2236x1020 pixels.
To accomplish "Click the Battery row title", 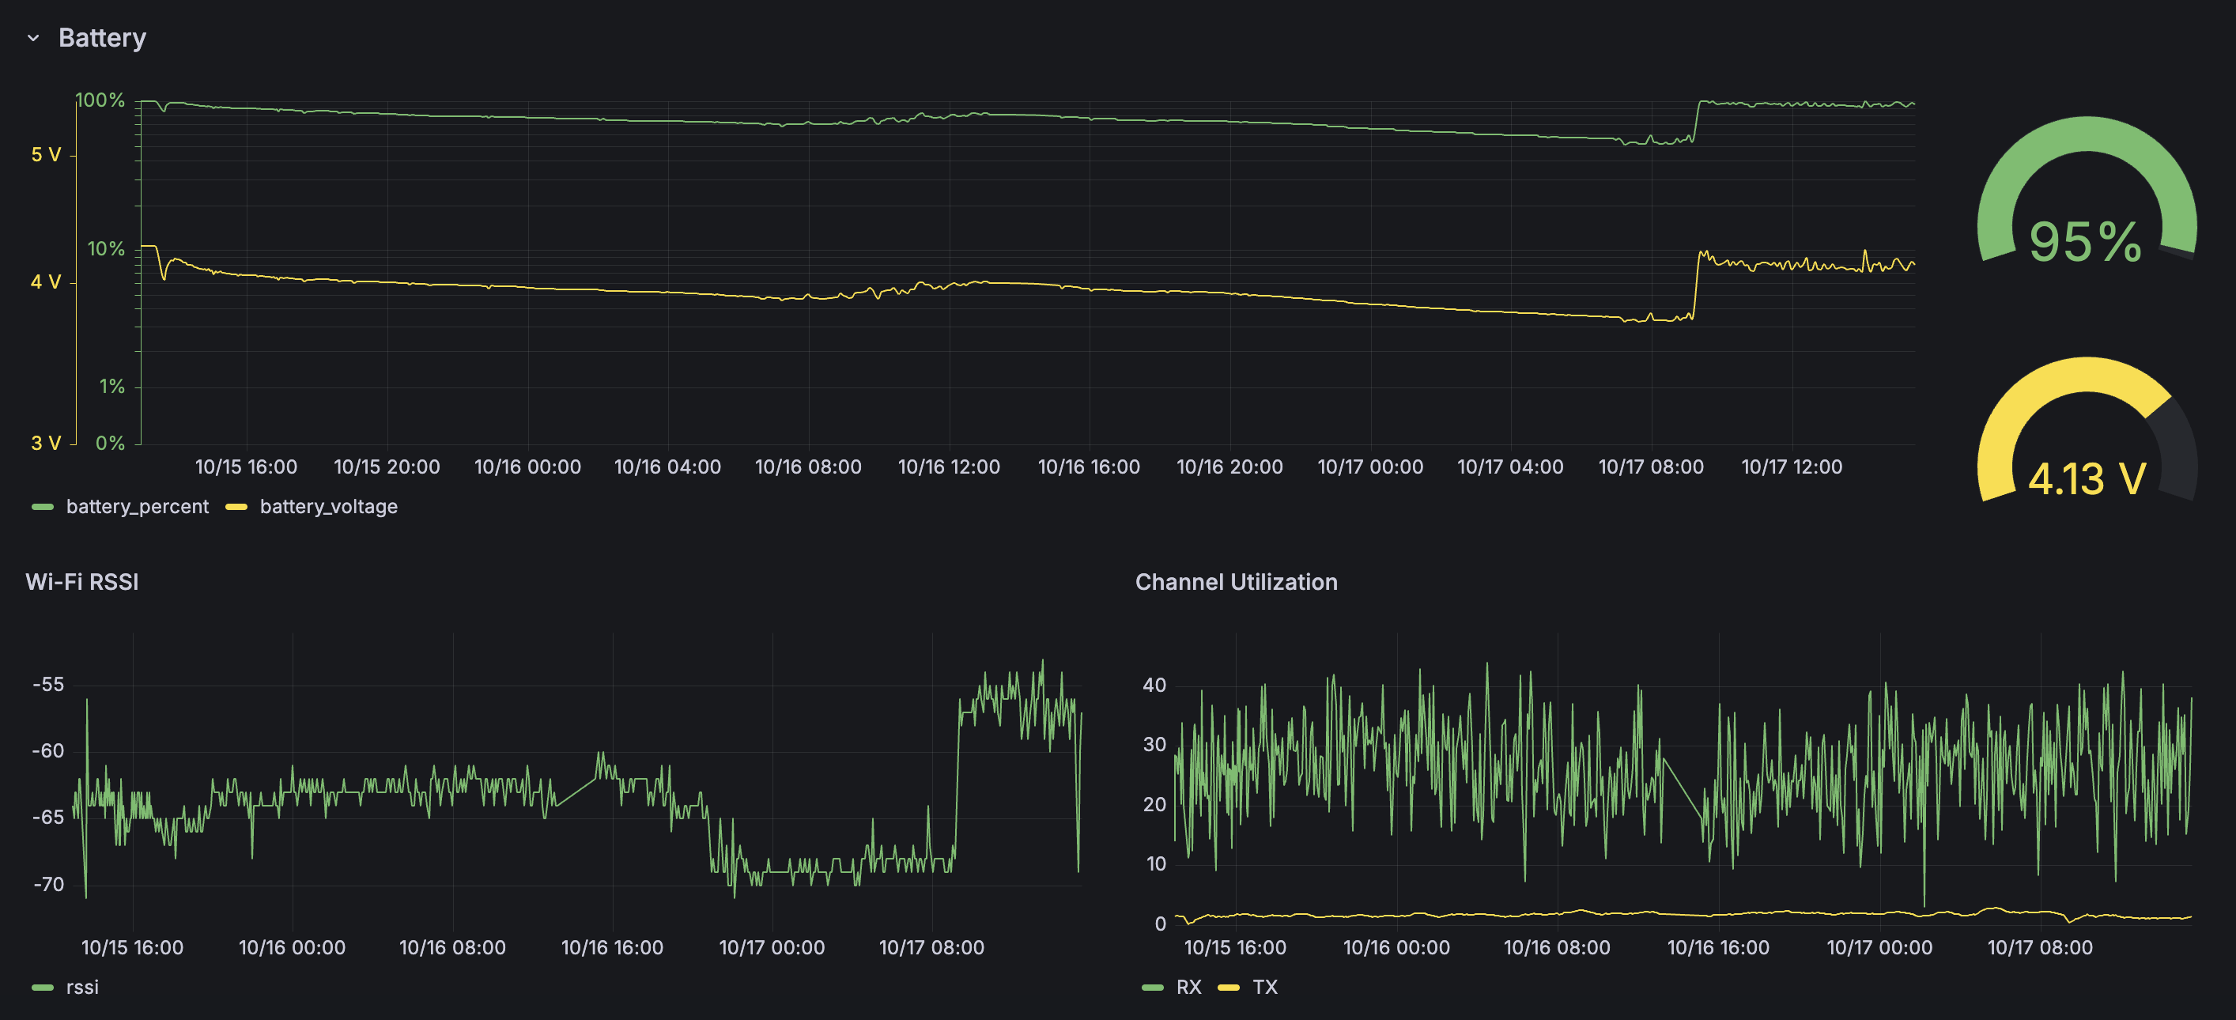I will pyautogui.click(x=101, y=38).
